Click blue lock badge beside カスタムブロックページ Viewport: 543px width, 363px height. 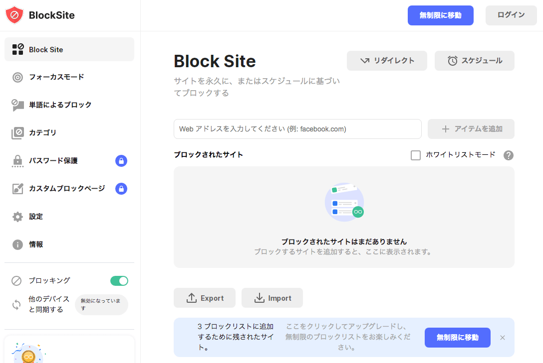click(121, 189)
